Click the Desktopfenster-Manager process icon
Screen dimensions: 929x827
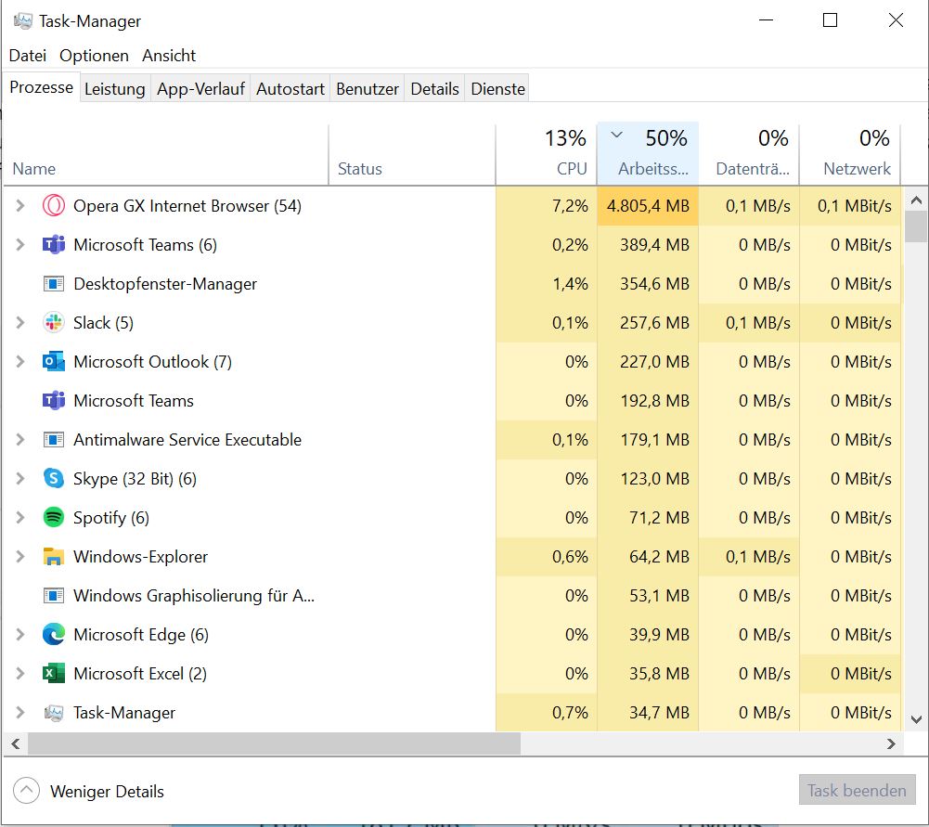point(53,284)
